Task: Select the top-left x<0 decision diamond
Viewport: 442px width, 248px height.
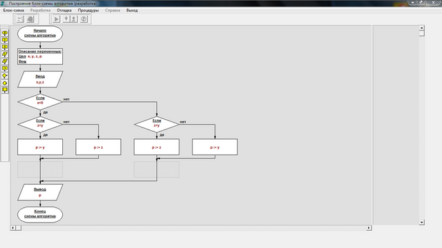Action: coord(40,101)
